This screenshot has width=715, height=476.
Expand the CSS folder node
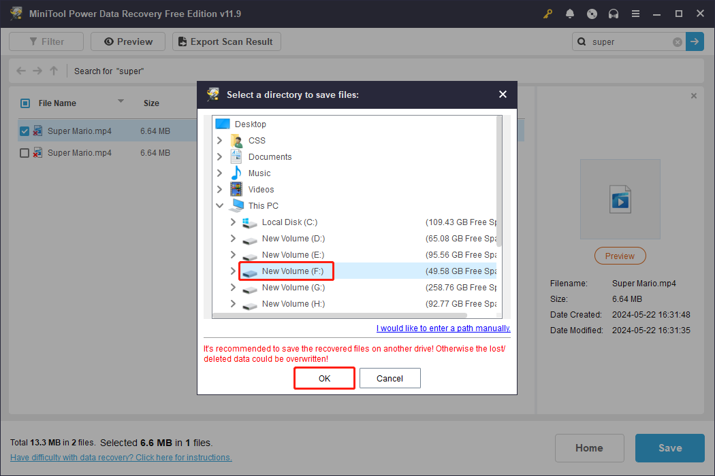220,140
